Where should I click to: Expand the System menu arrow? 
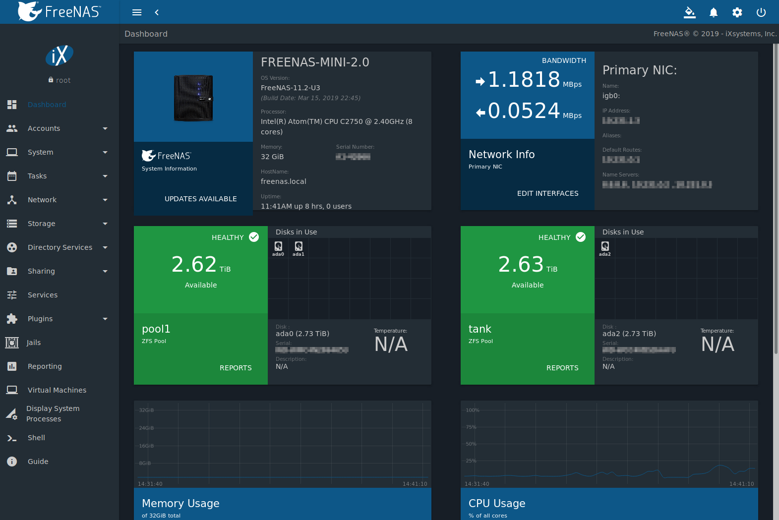click(105, 152)
